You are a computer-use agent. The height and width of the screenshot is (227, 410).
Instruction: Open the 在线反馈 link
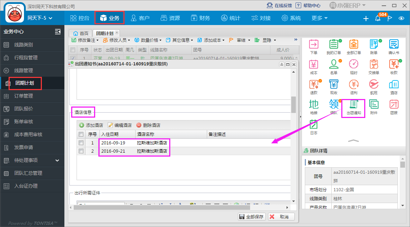point(279,5)
